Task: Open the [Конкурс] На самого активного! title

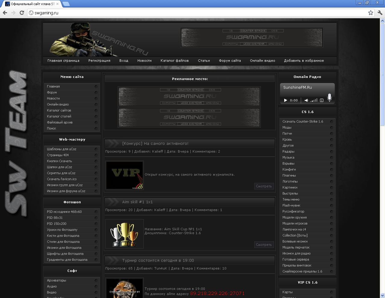Action: (x=155, y=143)
